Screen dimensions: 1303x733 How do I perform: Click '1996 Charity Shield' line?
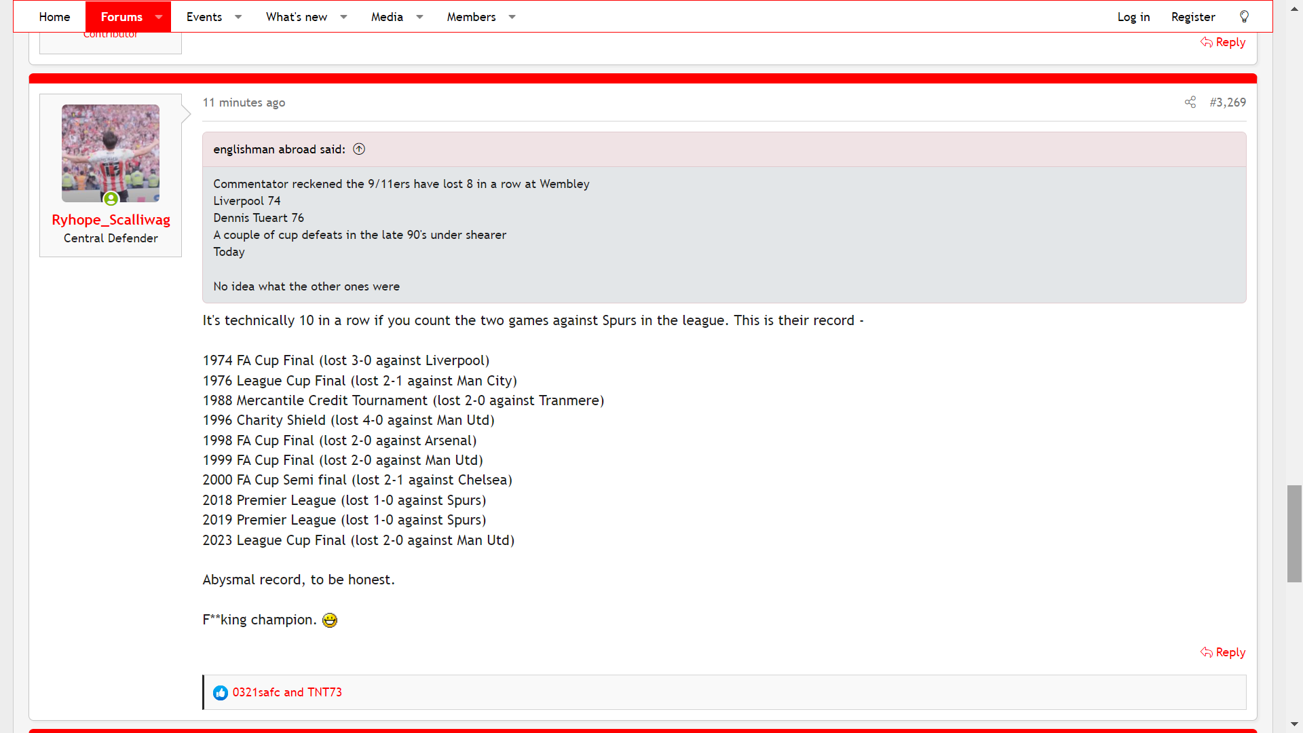click(348, 420)
